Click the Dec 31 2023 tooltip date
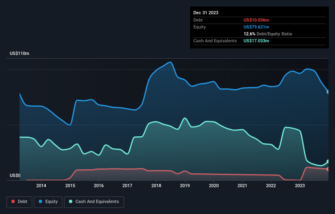The image size is (335, 214). click(206, 13)
